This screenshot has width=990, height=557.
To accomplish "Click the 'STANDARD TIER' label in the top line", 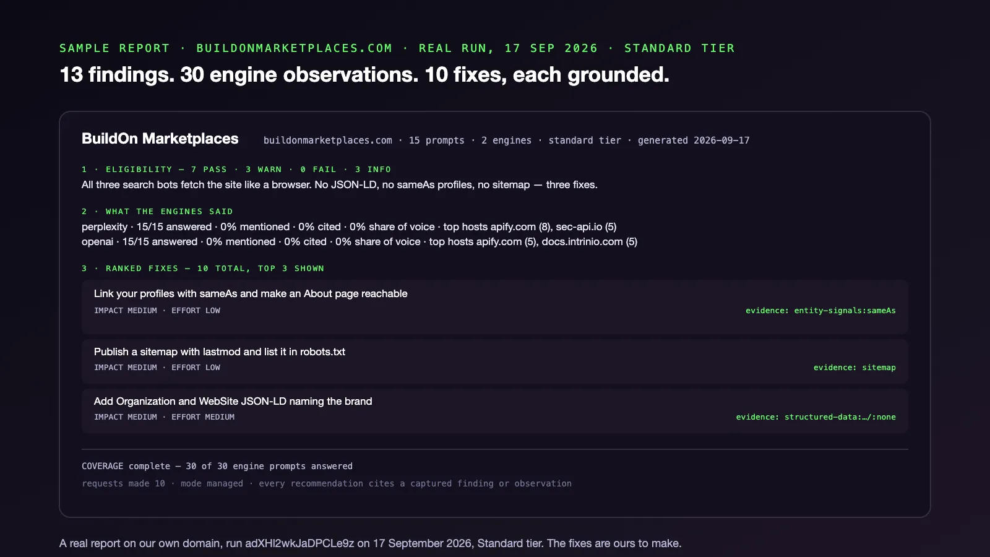I will [x=679, y=48].
